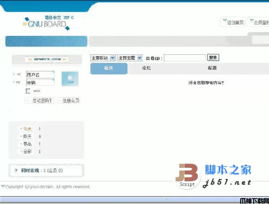Select the 板块 column tab
The image size is (269, 204).
coord(109,68)
